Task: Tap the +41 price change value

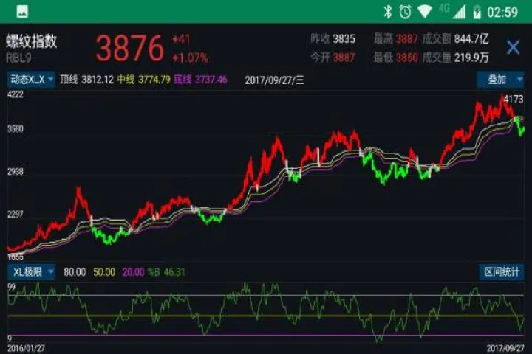Action: pos(181,39)
